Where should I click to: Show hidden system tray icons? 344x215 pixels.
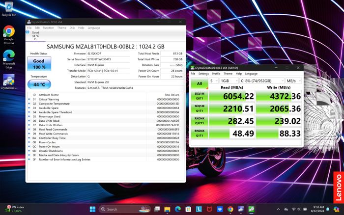[279, 209]
